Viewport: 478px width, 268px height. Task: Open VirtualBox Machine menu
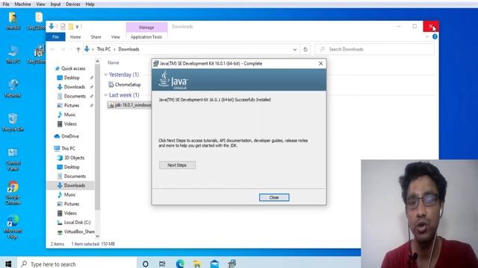click(22, 4)
